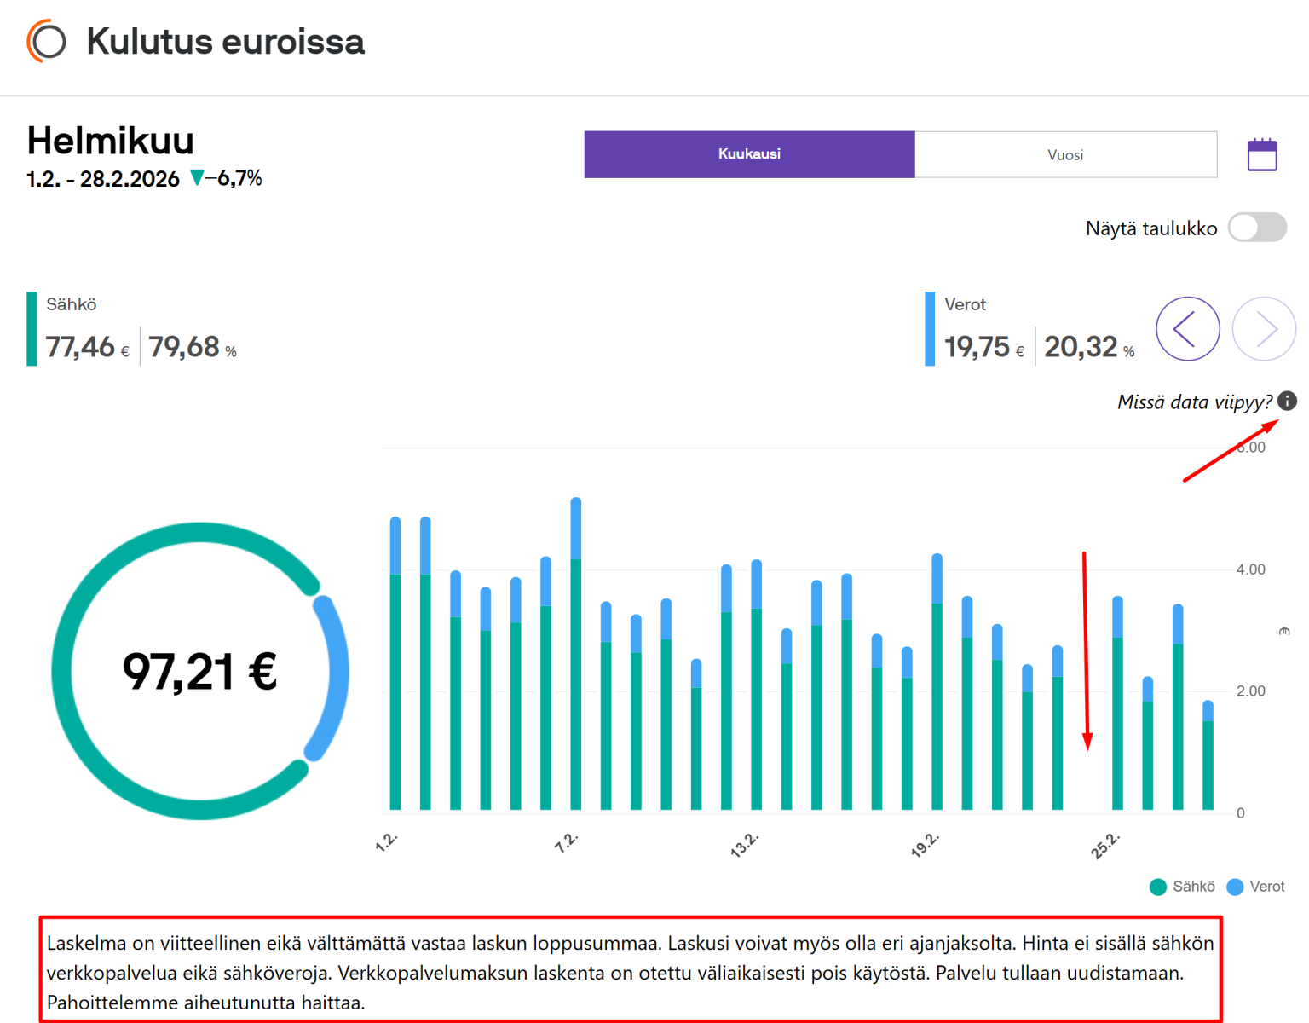1309x1023 pixels.
Task: Click the Sähkö 77,46 € summary card
Action: point(132,329)
